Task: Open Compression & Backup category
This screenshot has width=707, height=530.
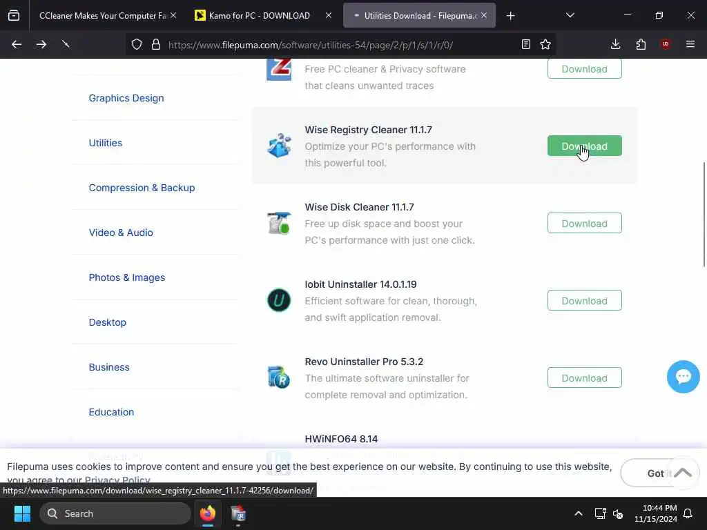Action: pyautogui.click(x=142, y=188)
